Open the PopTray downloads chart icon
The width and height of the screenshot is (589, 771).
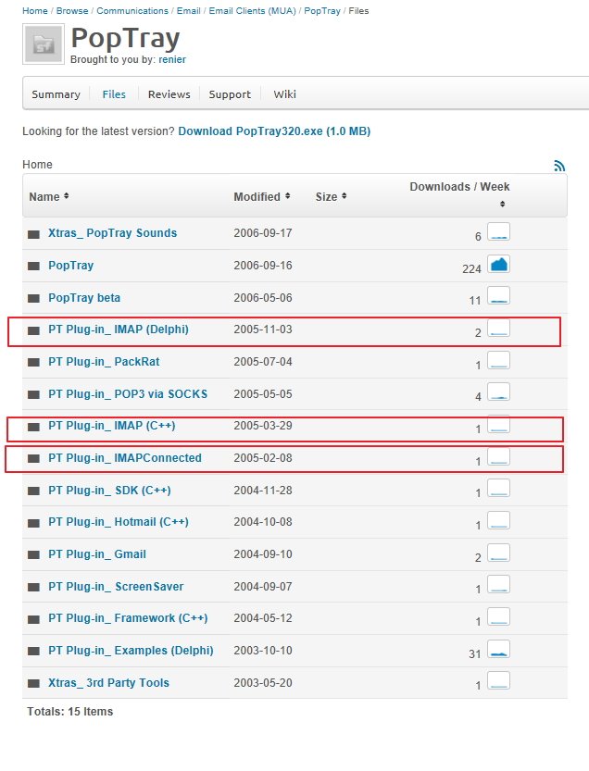pos(498,265)
